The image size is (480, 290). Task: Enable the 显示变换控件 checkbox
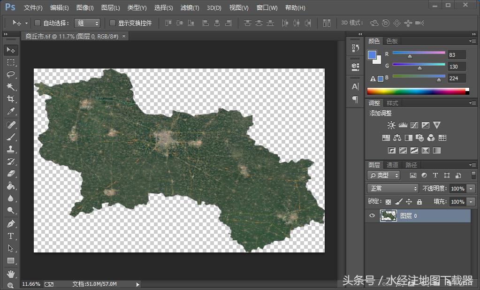point(113,23)
